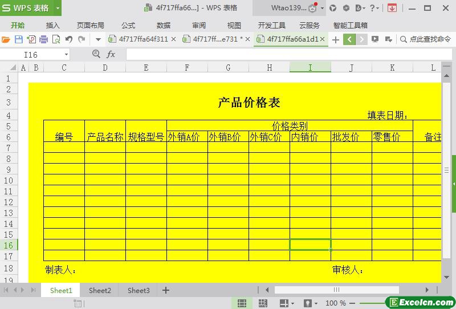Select the Sheet1 worksheet tab
This screenshot has width=456, height=309.
(61, 290)
